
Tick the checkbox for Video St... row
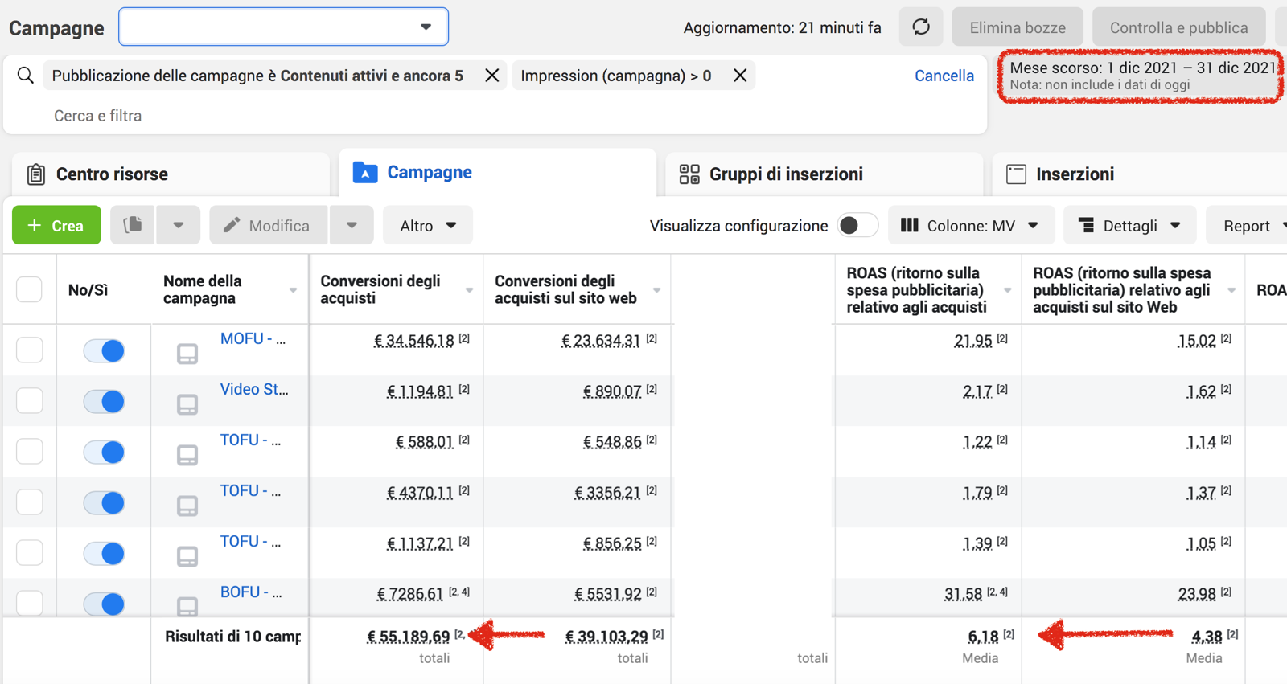tap(30, 401)
